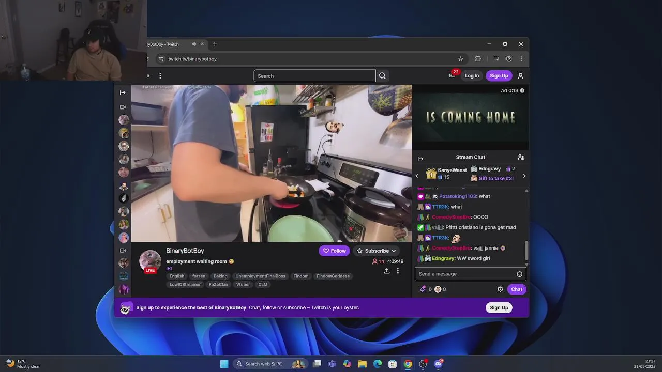This screenshot has width=662, height=372.
Task: Follow BinaryBotBoy with the Follow button
Action: [x=334, y=251]
